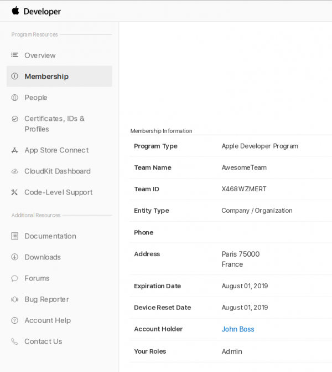Go to Developer home via header text

42,12
